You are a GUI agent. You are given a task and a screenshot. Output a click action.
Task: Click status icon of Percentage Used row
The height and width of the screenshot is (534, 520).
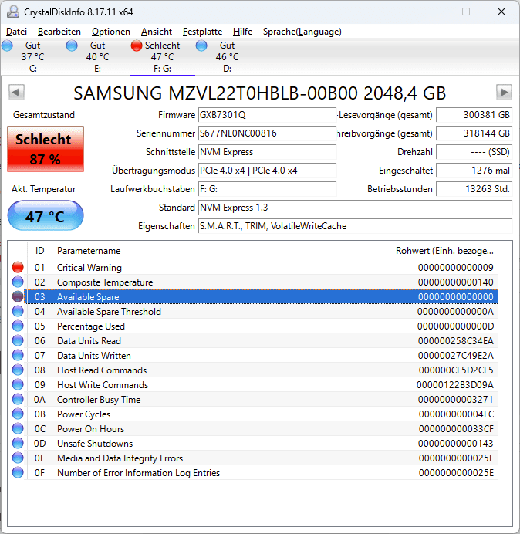click(18, 326)
